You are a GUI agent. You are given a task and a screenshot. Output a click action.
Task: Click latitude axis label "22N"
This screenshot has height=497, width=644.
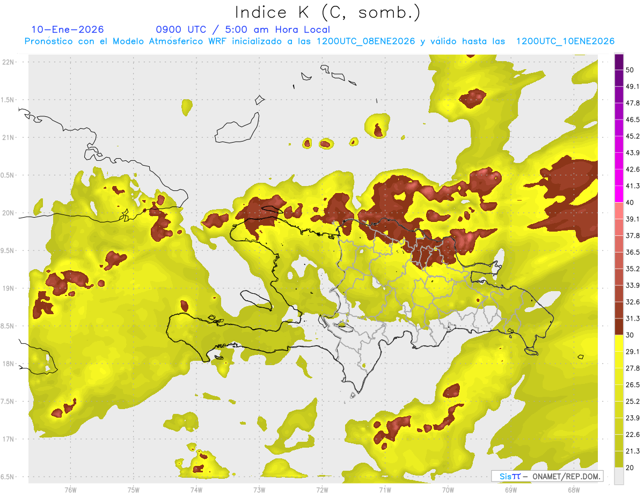[9, 62]
